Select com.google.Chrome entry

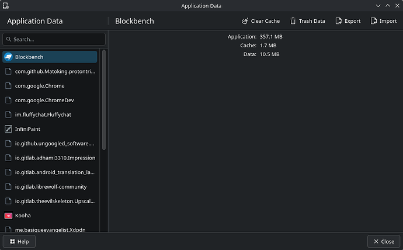(50, 86)
